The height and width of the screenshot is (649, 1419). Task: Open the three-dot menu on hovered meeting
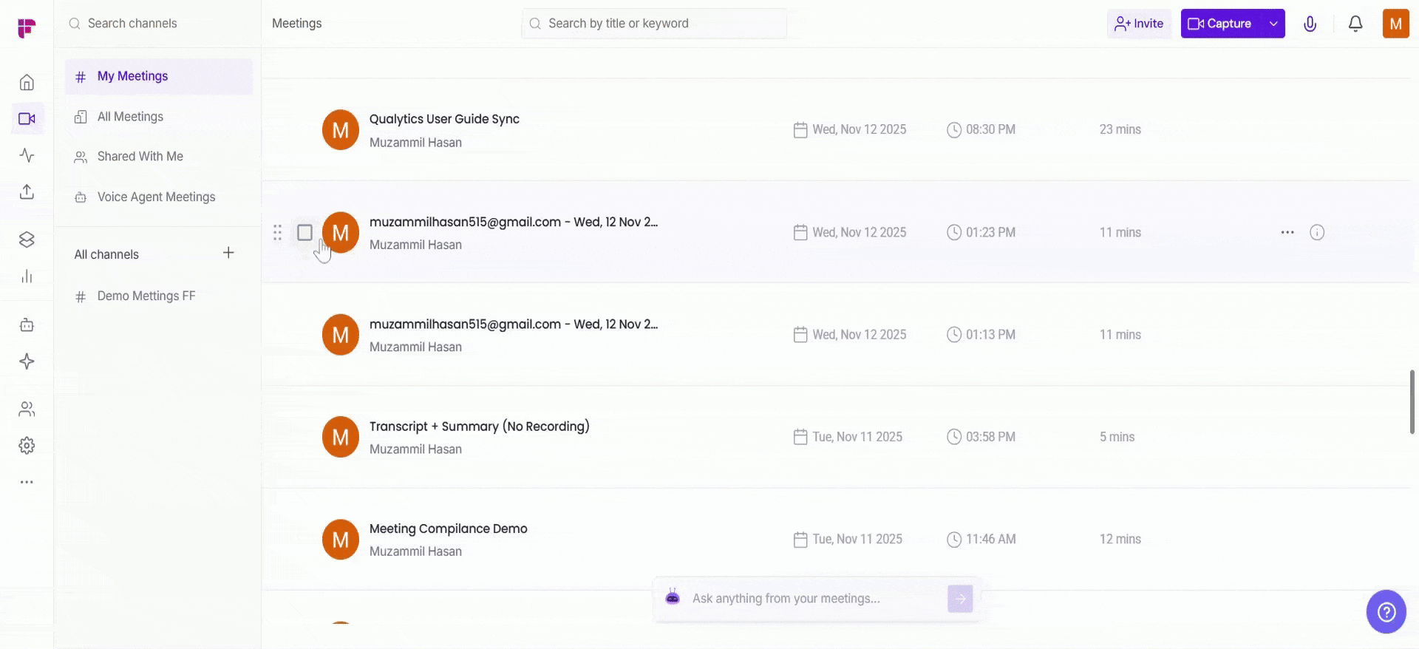[x=1287, y=232]
